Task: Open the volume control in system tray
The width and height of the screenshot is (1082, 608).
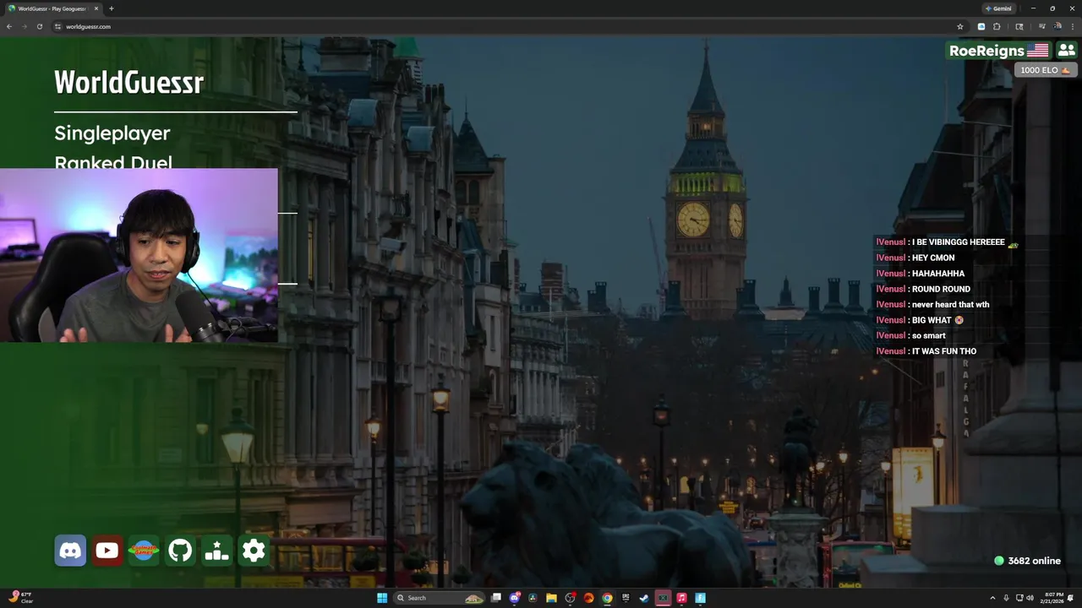Action: point(1030,598)
